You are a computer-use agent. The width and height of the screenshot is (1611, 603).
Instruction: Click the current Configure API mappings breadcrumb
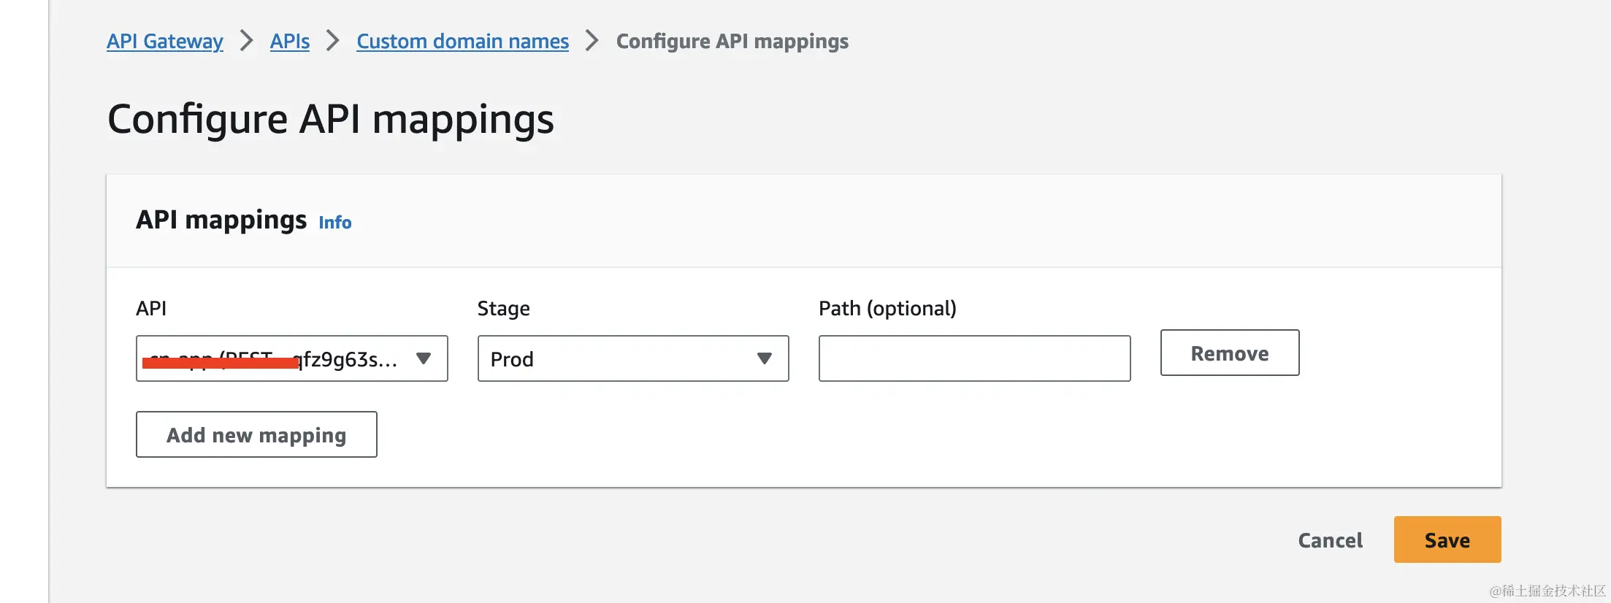pyautogui.click(x=732, y=42)
